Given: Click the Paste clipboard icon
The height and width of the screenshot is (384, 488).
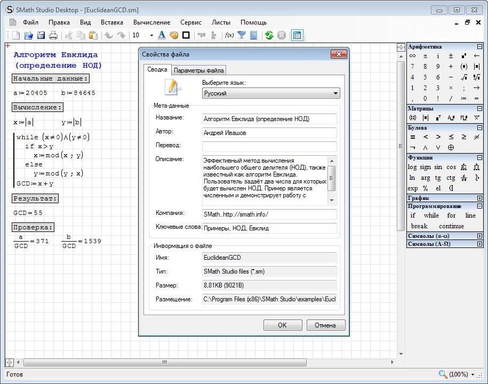Looking at the screenshot, I should [93, 35].
